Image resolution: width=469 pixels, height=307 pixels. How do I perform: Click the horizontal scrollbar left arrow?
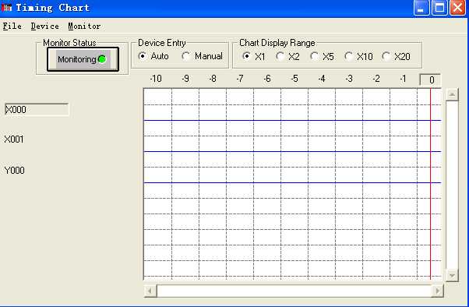[x=150, y=291]
